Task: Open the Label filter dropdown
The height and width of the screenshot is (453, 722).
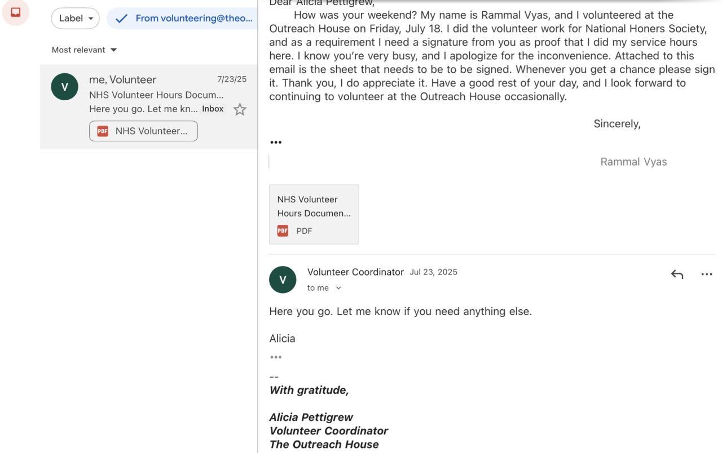Action: [x=75, y=19]
